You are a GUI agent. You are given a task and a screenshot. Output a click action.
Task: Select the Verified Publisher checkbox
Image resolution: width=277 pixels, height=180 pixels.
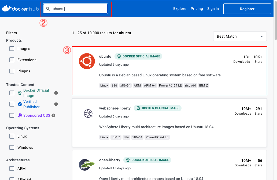click(12, 104)
